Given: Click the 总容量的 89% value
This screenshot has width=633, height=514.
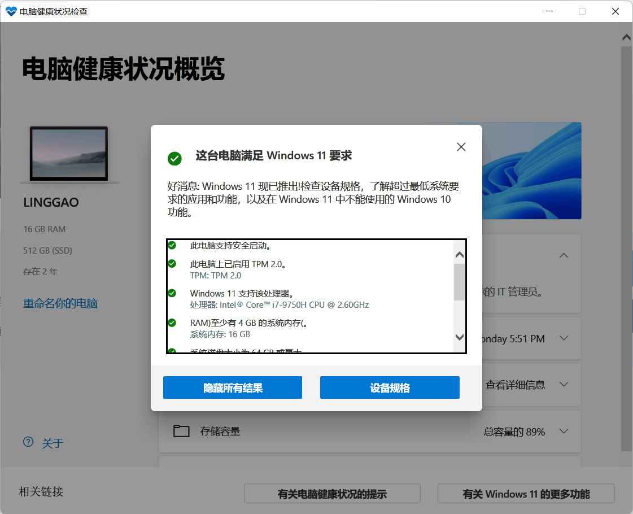Looking at the screenshot, I should pos(514,432).
